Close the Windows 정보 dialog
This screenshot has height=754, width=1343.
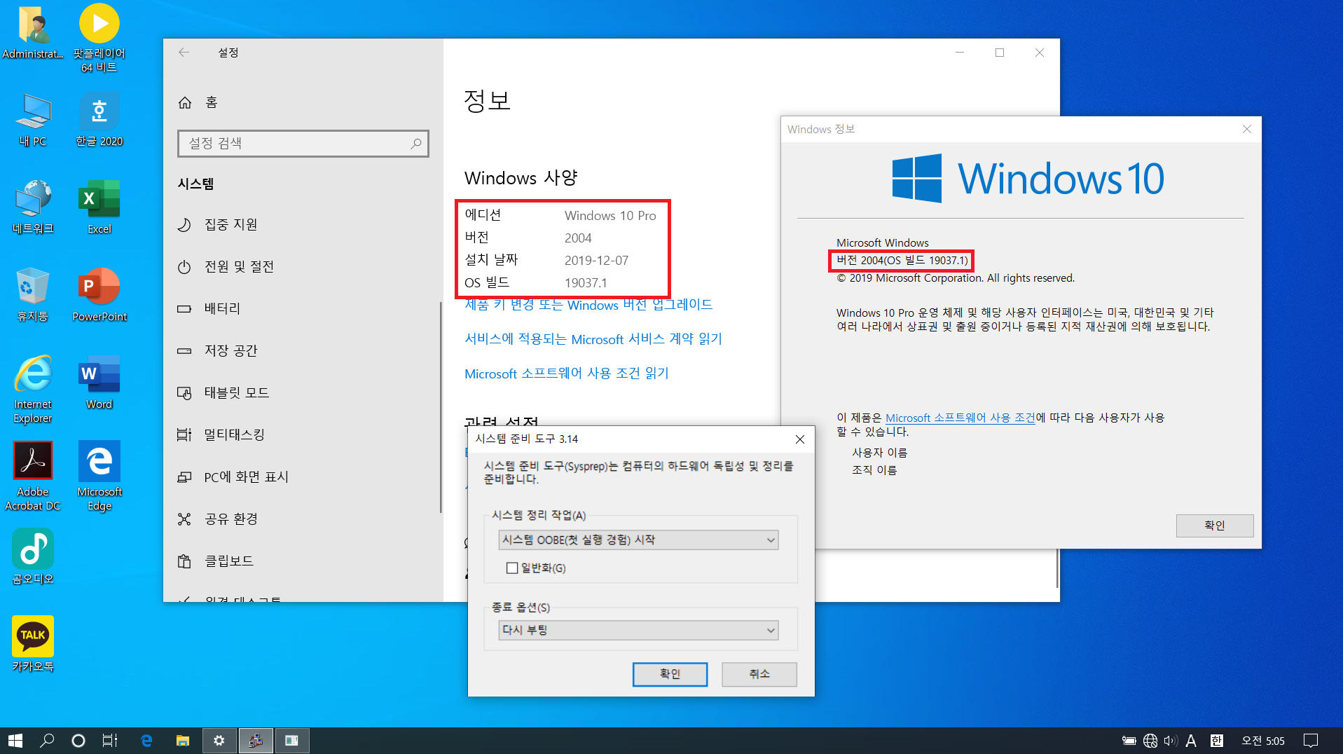tap(1246, 129)
